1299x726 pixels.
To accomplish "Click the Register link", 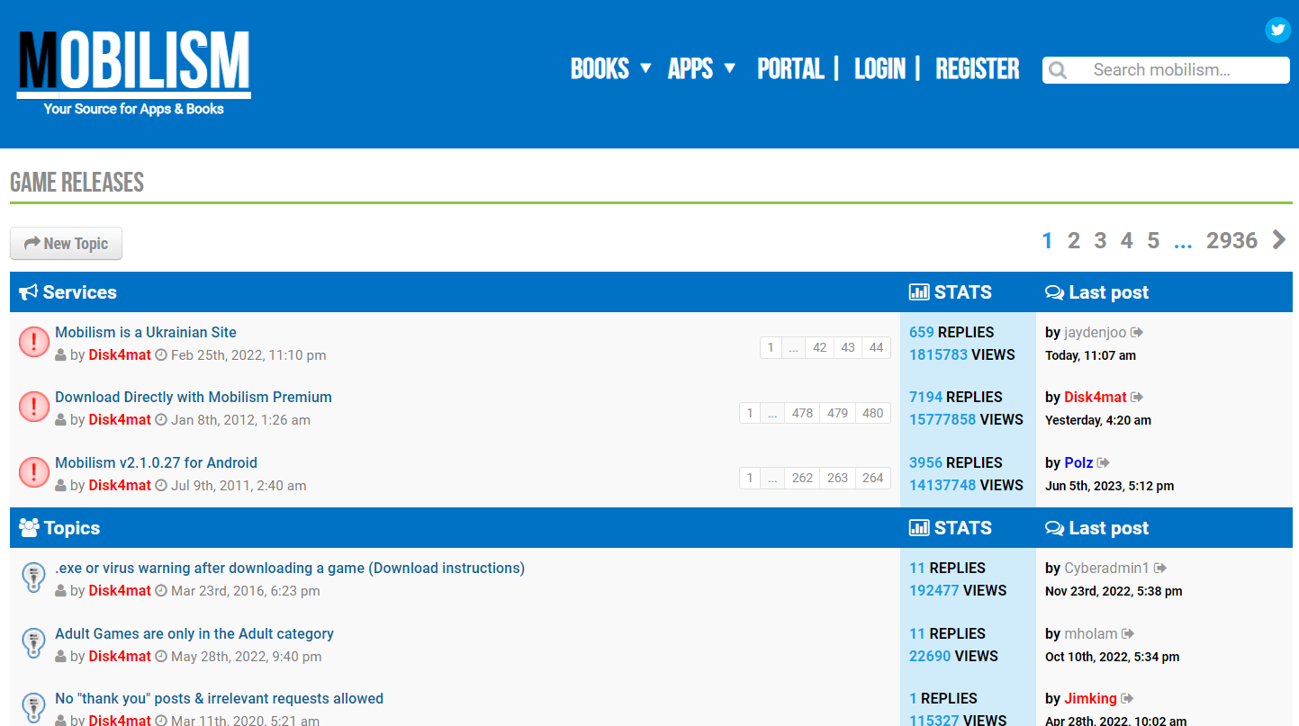I will [977, 69].
